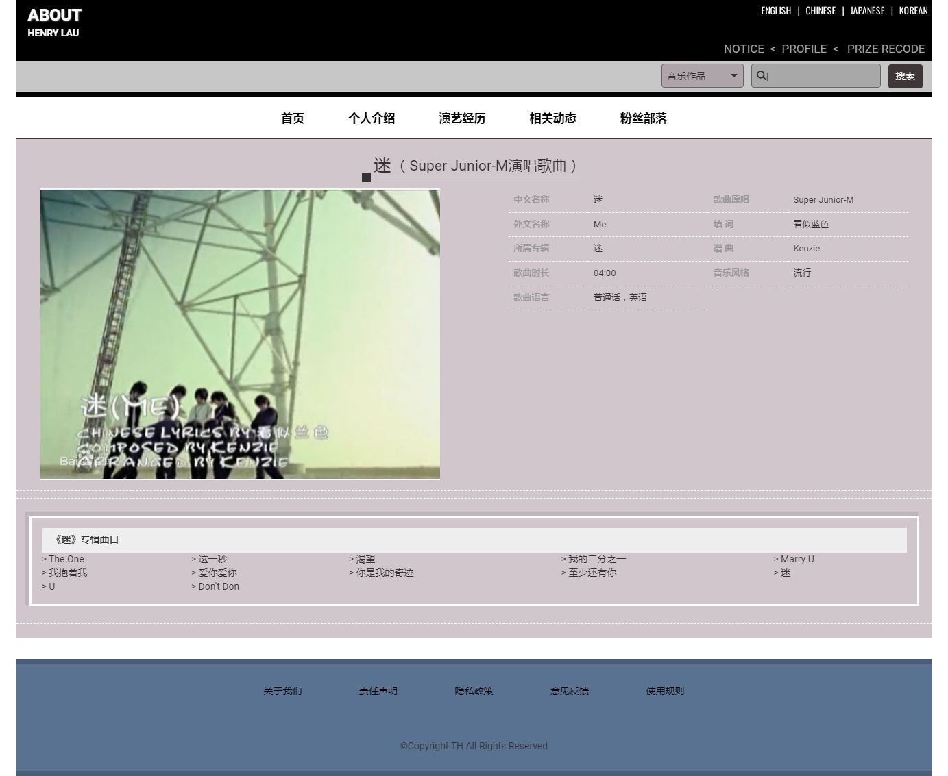Click the song title heading 迷（Super Junior-M演唱歌曲）
This screenshot has height=776, width=948.
476,166
